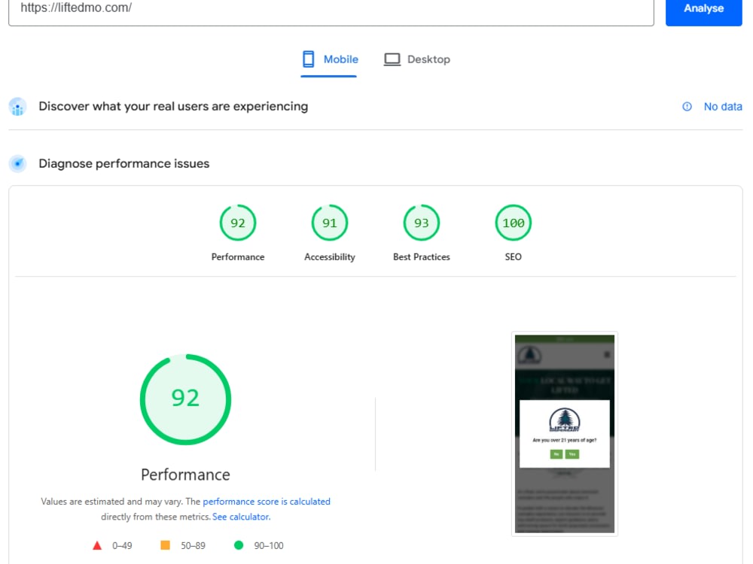Click the Discover what your real users heading
This screenshot has width=753, height=564.
click(173, 107)
